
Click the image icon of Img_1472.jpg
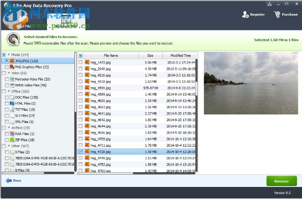pos(87,62)
